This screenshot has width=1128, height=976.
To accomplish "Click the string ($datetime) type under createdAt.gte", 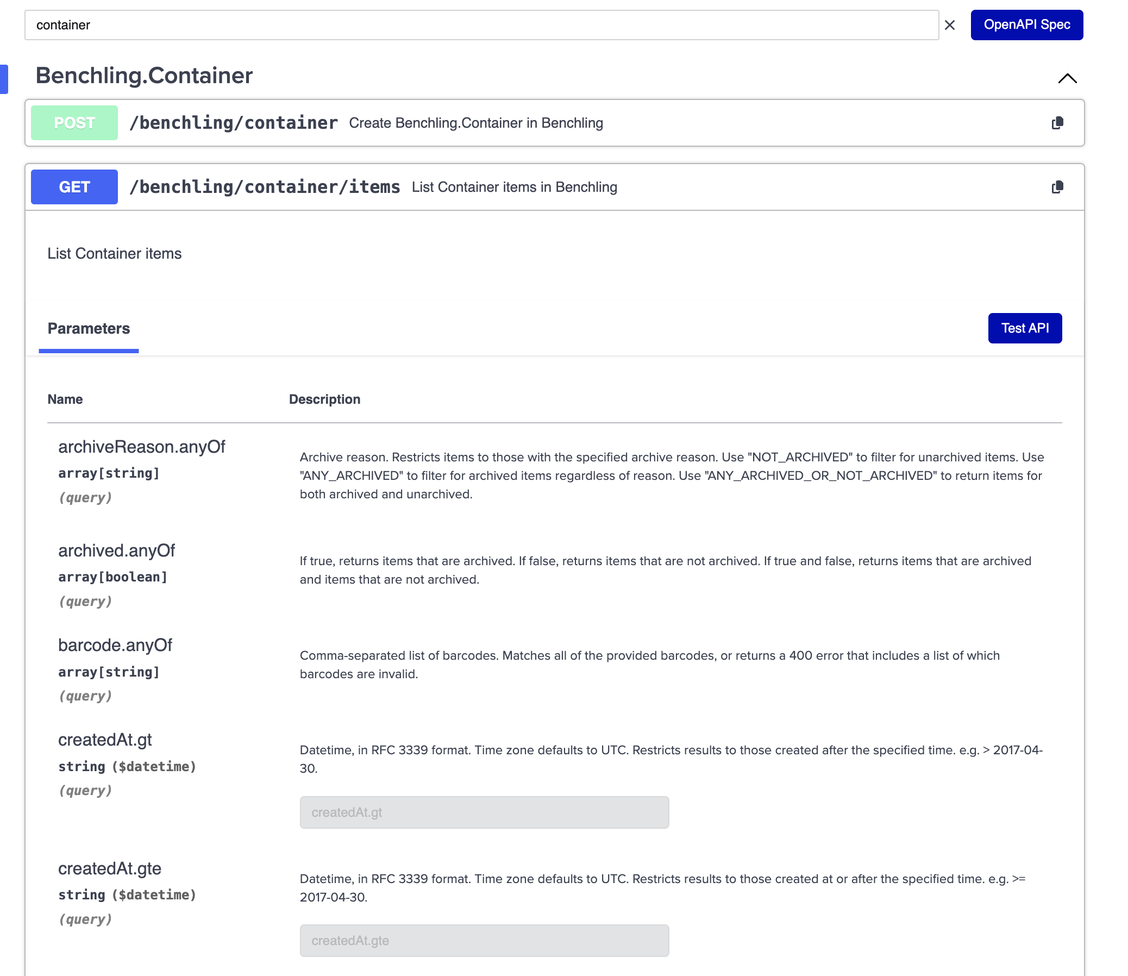I will coord(127,896).
